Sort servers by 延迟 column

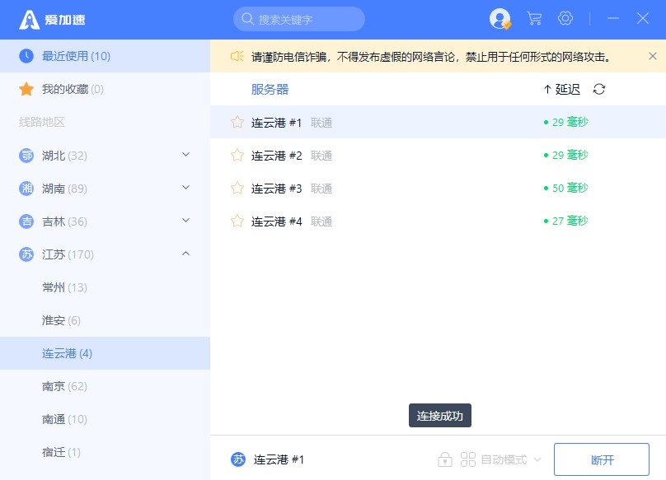pos(561,89)
